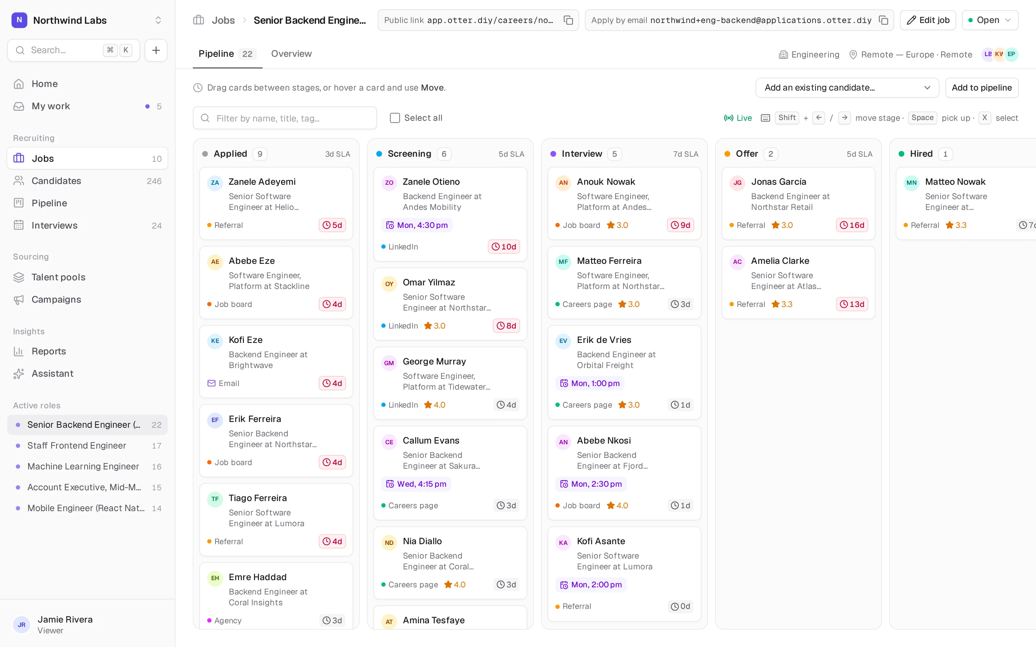1036x647 pixels.
Task: Click the plus button beside Search
Action: coord(156,50)
